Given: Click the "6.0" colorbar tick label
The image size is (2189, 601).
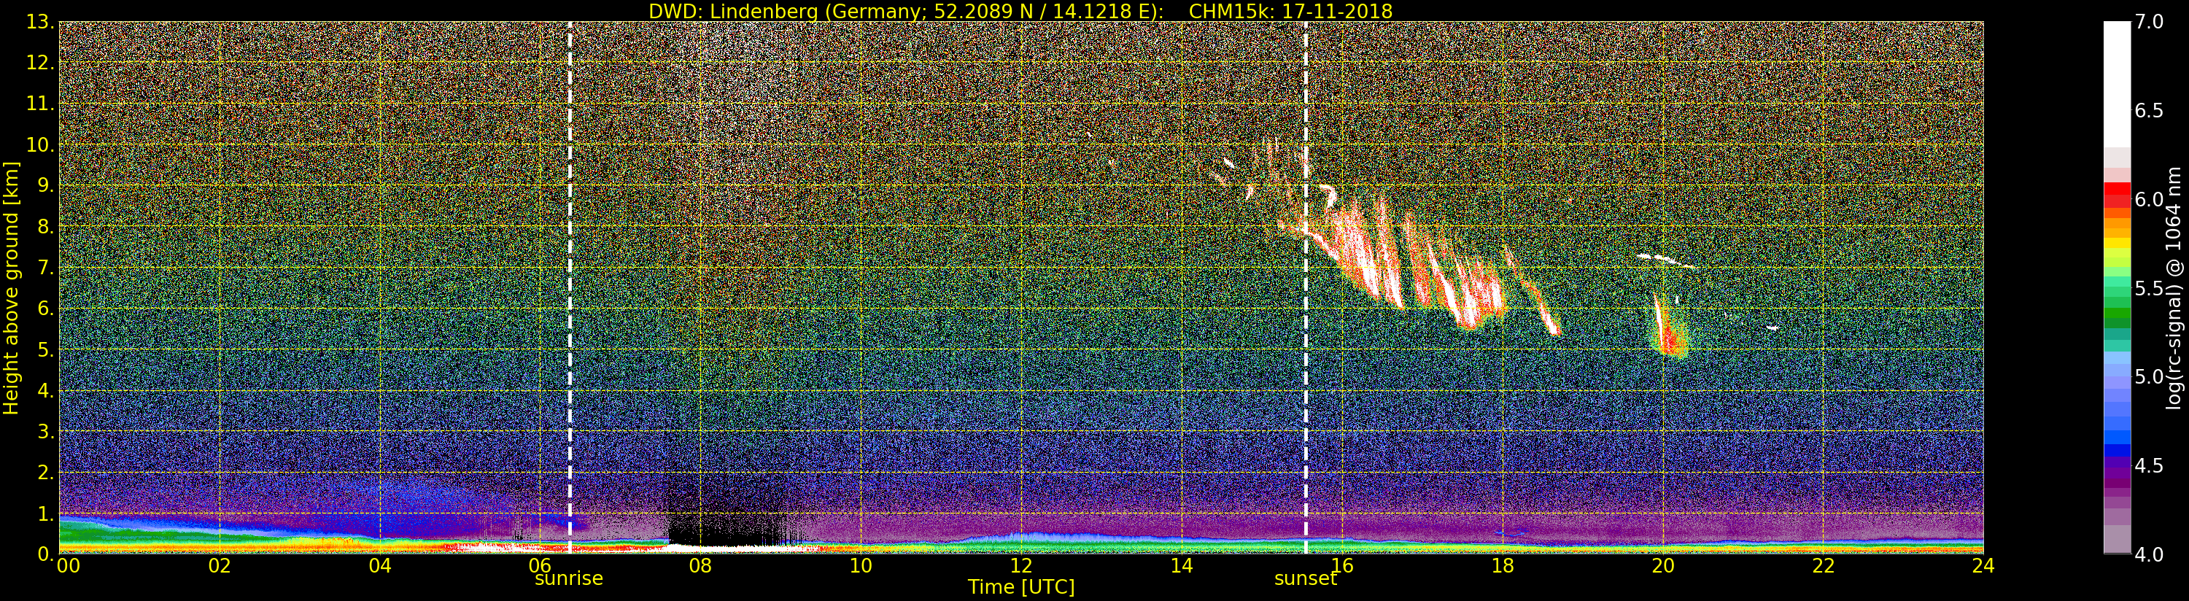Looking at the screenshot, I should (x=2149, y=200).
